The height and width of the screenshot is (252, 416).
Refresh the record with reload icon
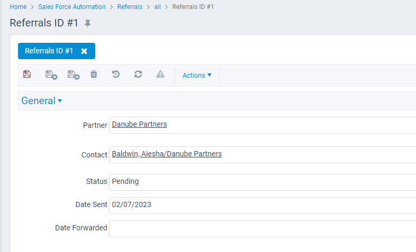138,75
